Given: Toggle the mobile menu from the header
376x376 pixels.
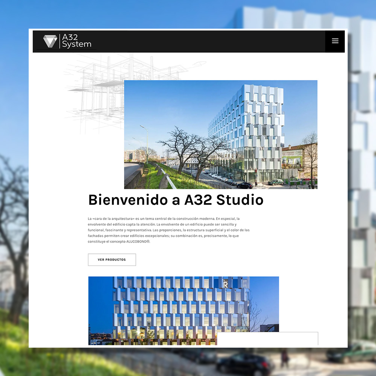Looking at the screenshot, I should 335,41.
